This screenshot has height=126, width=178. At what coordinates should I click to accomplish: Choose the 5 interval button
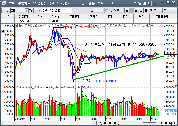pyautogui.click(x=170, y=10)
